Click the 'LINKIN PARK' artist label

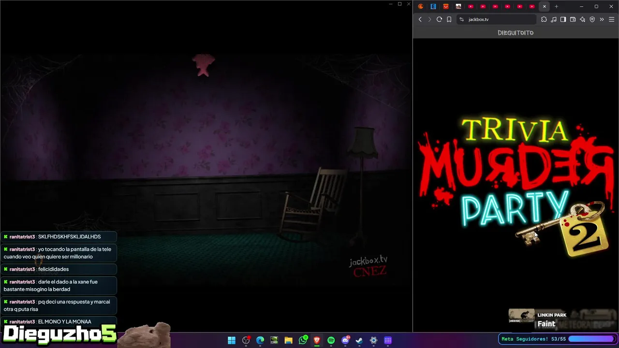click(x=552, y=315)
